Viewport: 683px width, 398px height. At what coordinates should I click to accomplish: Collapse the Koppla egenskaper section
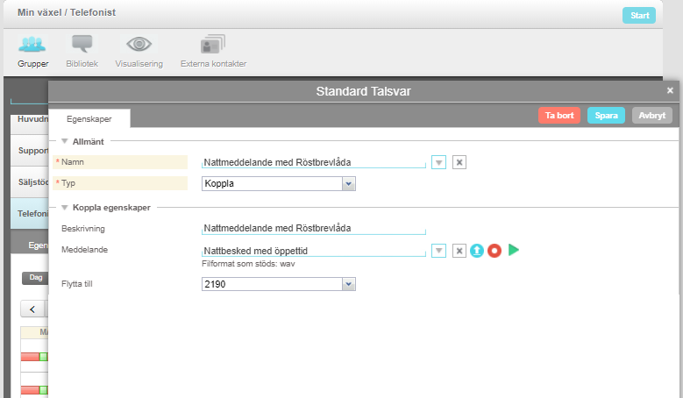click(65, 207)
